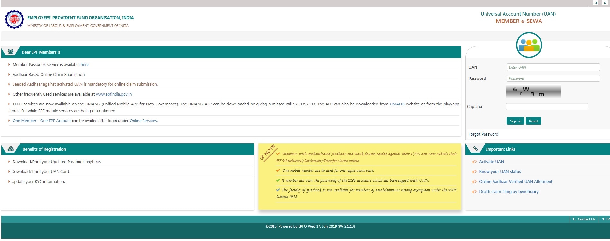Click the Reset button
The image size is (610, 241).
(533, 121)
